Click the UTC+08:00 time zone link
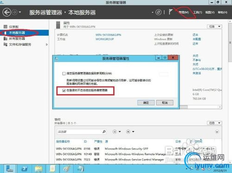The width and height of the screenshot is (232, 173). [x=207, y=69]
